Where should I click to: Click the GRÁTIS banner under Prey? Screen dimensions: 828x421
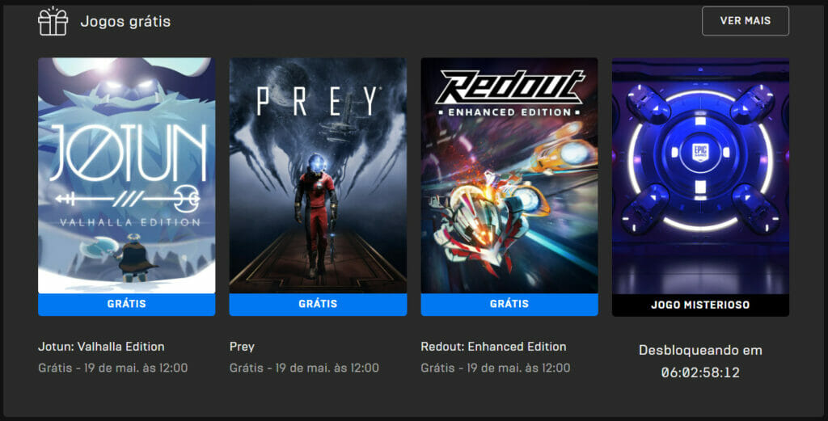pos(318,305)
